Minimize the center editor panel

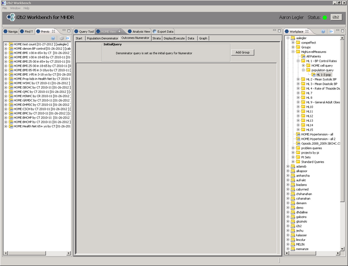(274, 31)
